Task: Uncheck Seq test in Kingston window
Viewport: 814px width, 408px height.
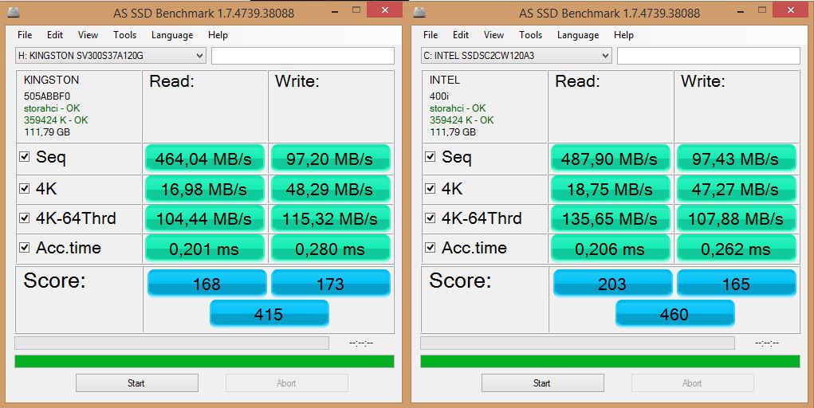Action: [x=25, y=156]
